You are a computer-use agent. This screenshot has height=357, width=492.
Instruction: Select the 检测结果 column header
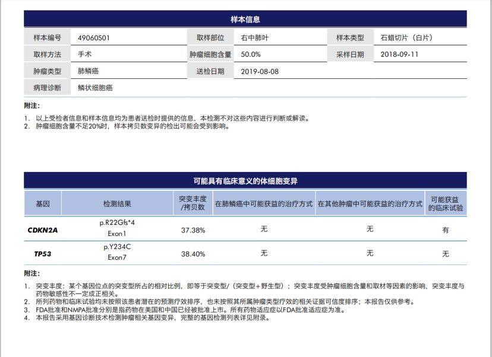click(x=117, y=203)
